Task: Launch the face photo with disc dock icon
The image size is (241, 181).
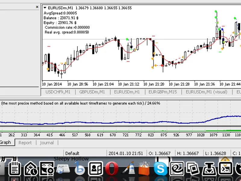Action: (x=47, y=169)
